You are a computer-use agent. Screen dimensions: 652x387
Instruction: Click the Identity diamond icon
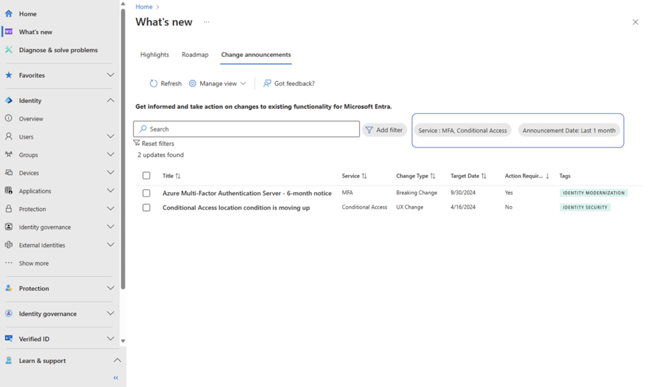9,100
